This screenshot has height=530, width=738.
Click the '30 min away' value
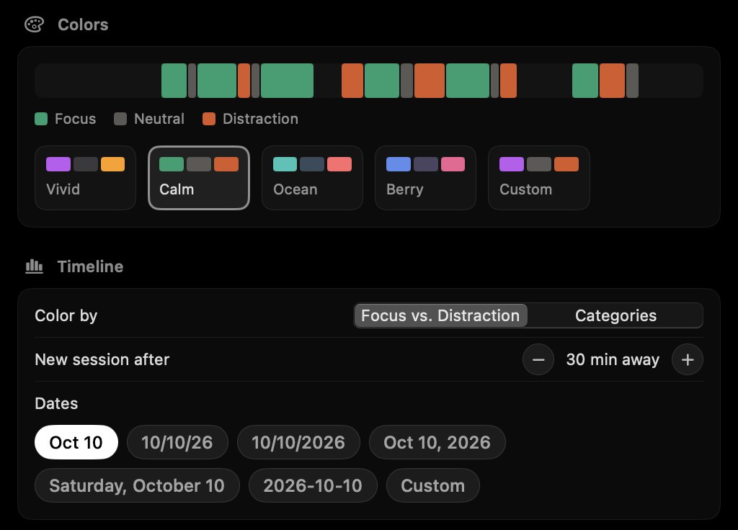613,360
